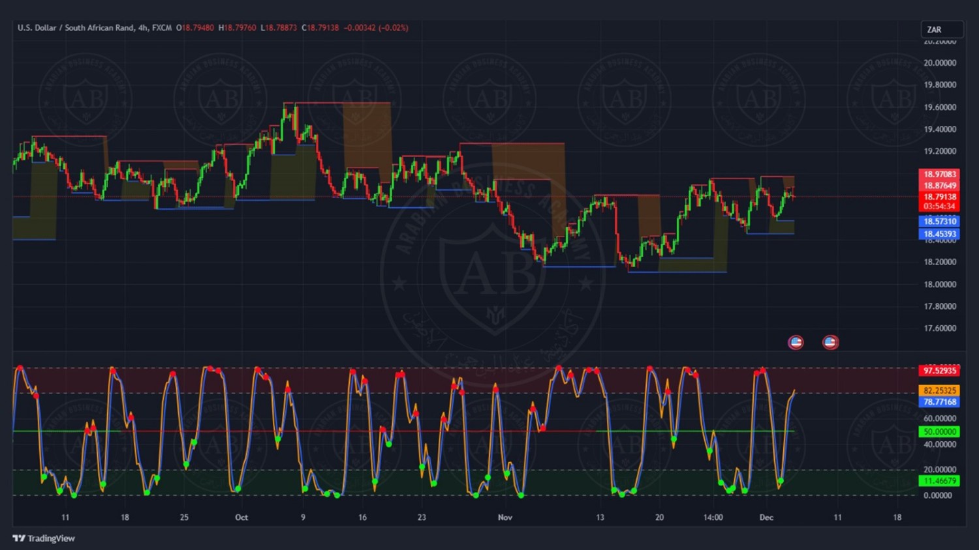Viewport: 979px width, 550px height.
Task: Click the red 18.87649 price label
Action: pyautogui.click(x=939, y=186)
